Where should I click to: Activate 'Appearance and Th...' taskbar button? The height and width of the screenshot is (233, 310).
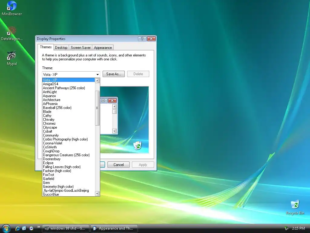114,228
